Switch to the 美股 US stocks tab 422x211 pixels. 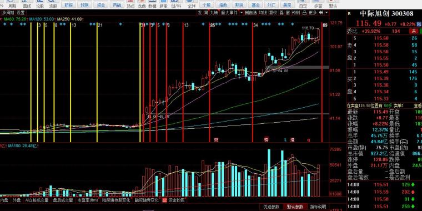click(287, 4)
